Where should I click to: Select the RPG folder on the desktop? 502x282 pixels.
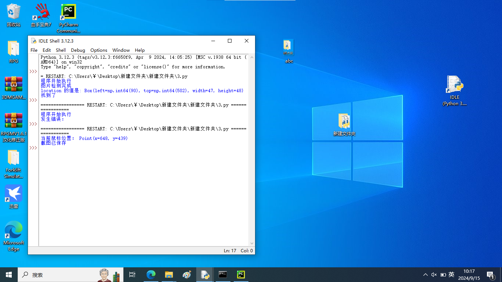coord(14,52)
